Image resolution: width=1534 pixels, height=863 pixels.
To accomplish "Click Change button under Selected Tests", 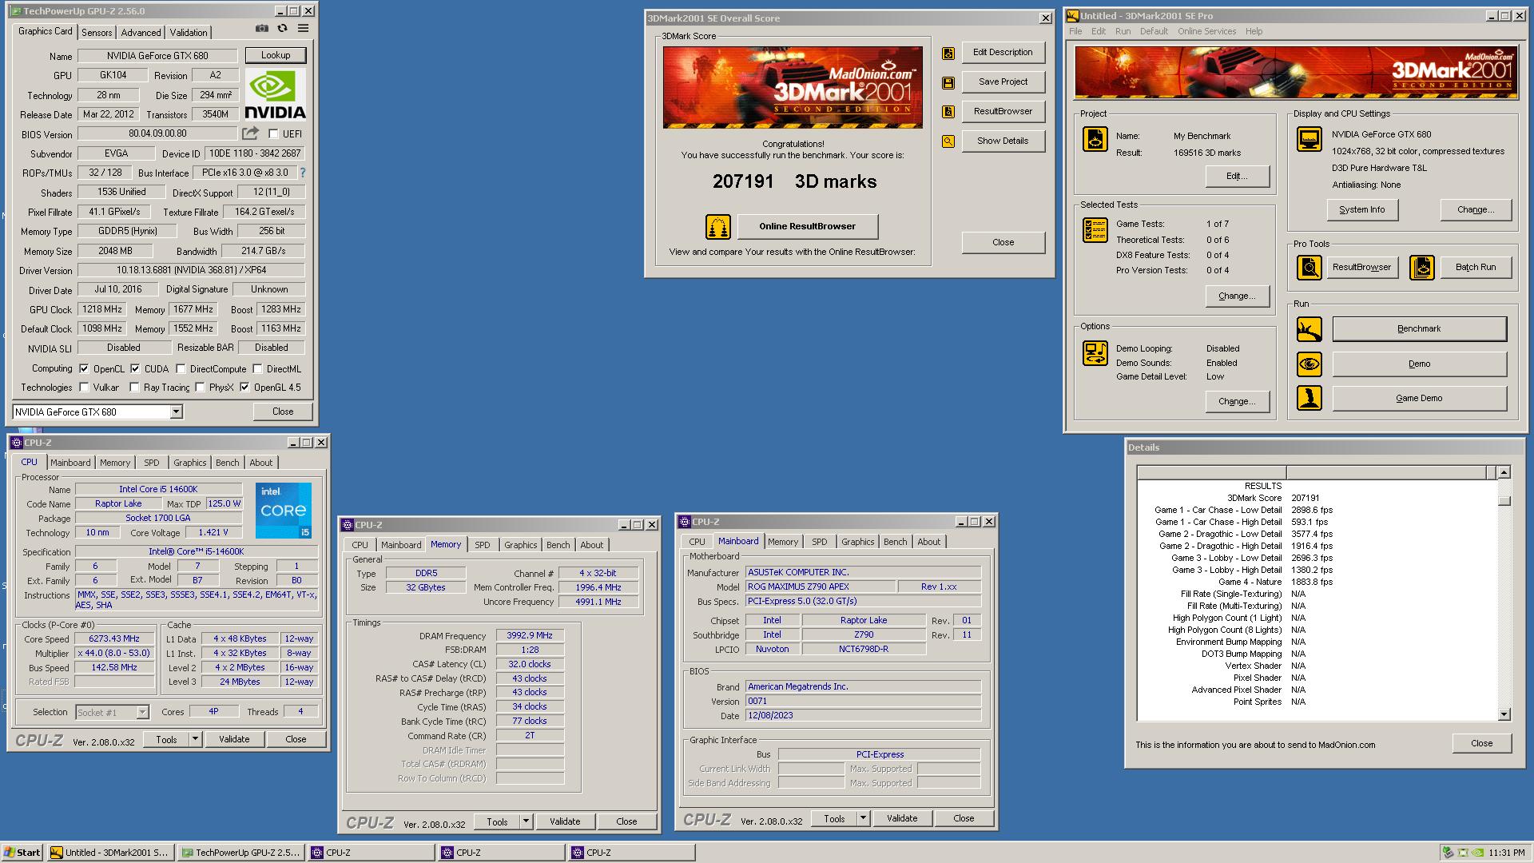I will pos(1237,296).
